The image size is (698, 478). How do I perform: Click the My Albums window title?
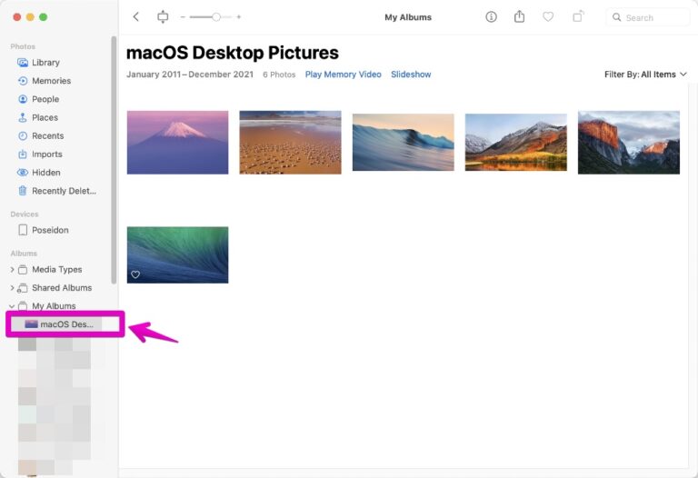408,17
